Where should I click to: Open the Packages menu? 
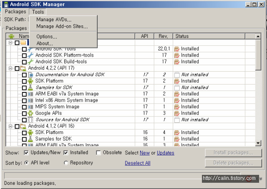[x=15, y=12]
